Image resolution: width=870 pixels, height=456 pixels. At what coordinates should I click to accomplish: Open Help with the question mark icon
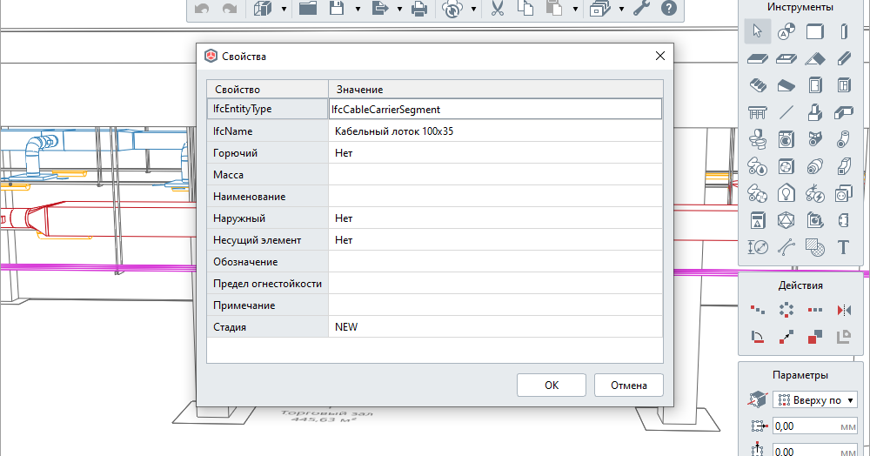pyautogui.click(x=669, y=9)
